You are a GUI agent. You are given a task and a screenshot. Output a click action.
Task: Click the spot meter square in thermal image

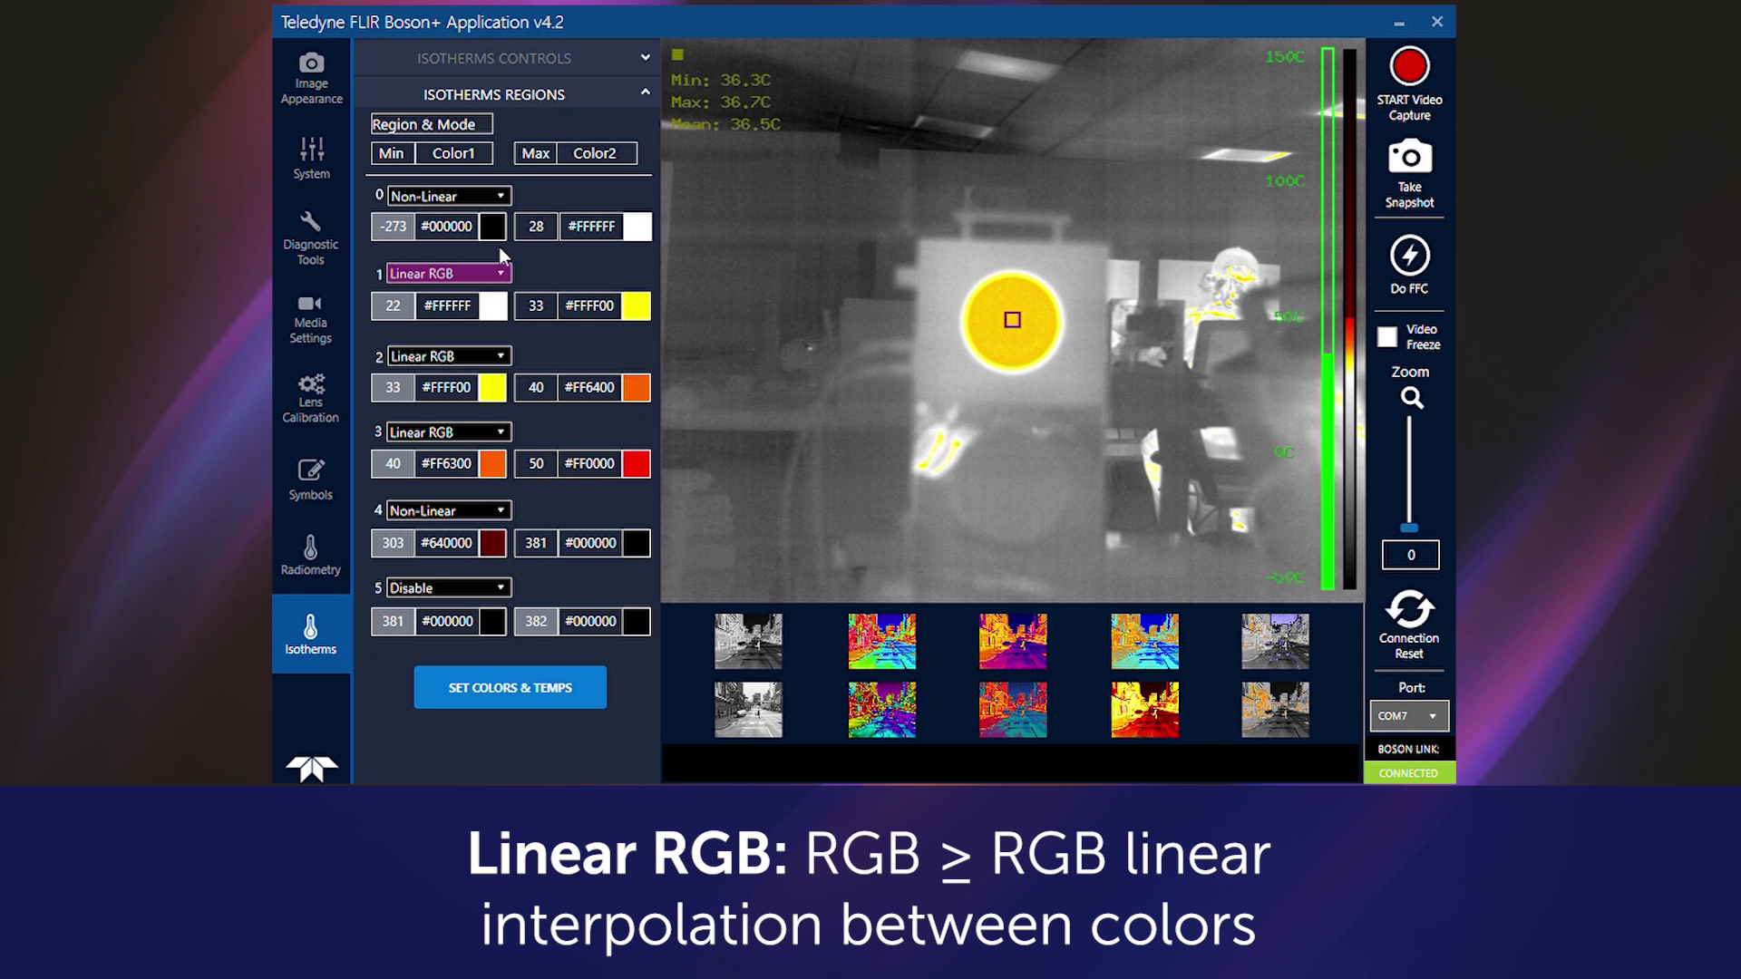tap(1012, 320)
